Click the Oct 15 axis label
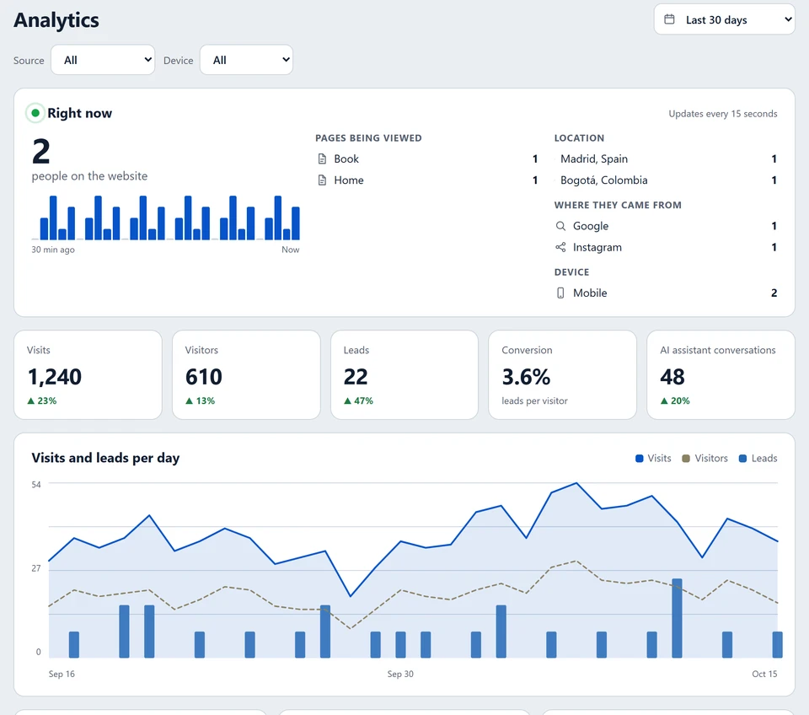The image size is (809, 715). [764, 674]
